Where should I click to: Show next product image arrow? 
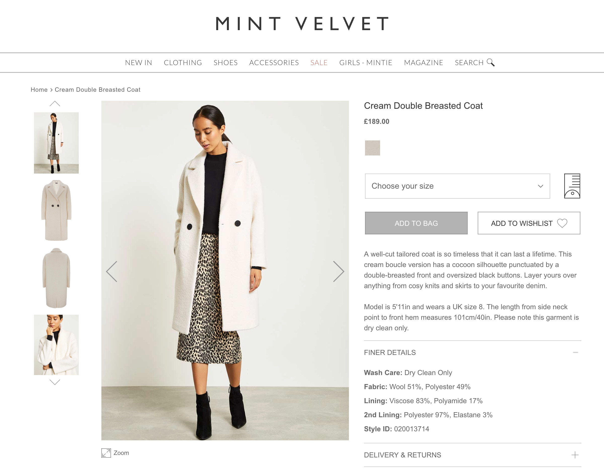339,272
